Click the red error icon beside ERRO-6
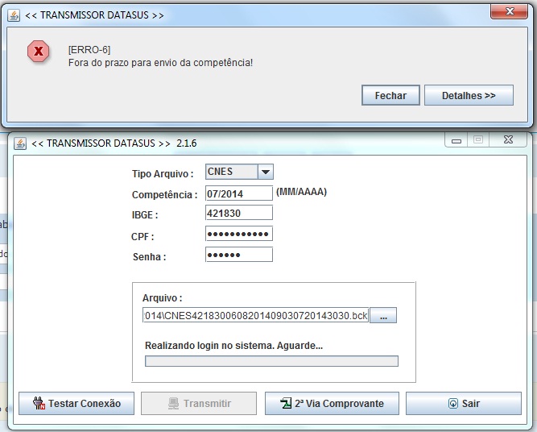 [x=38, y=52]
